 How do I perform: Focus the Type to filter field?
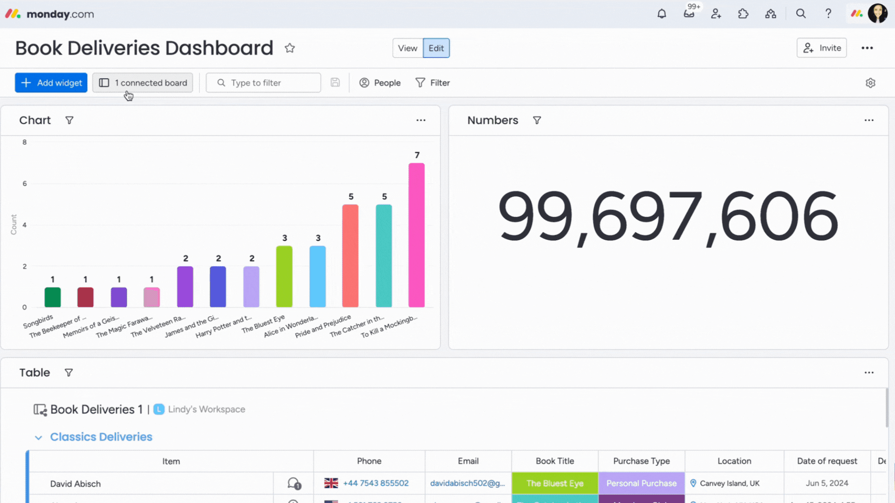[x=263, y=82]
